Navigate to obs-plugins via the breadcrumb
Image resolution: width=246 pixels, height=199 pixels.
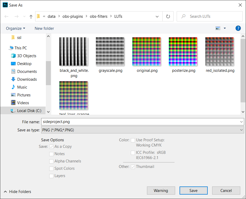point(73,16)
